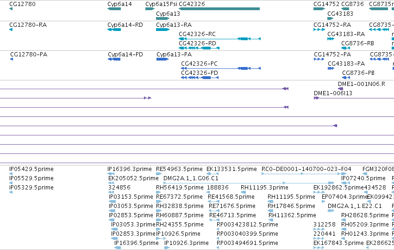Click EST RE71676.5prime
394x250 pixels.
[232, 206]
